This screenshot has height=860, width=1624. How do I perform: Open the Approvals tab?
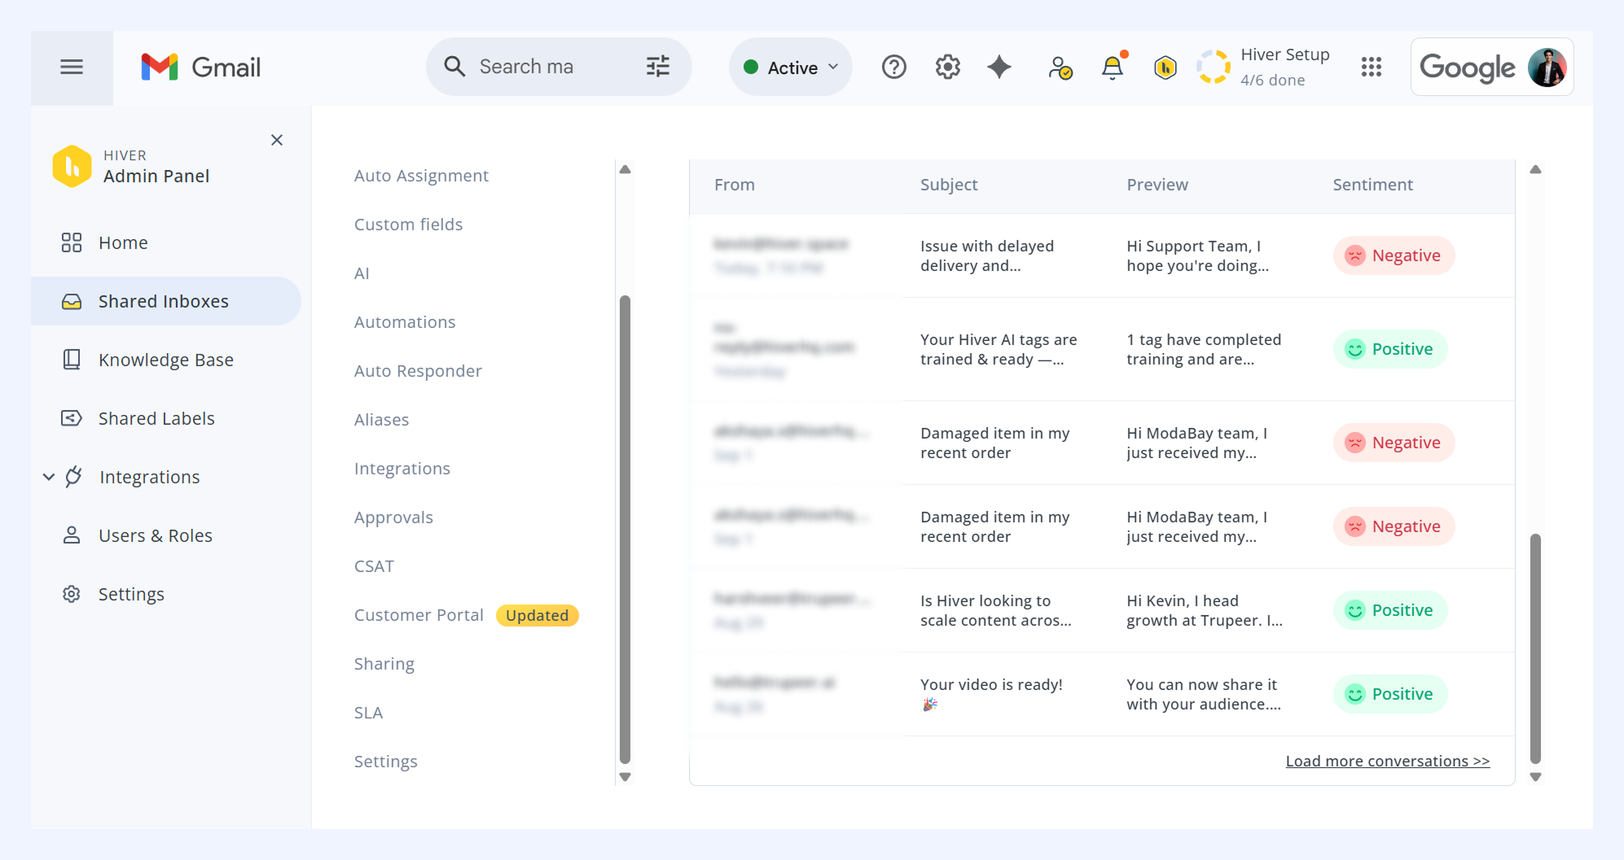pos(393,517)
